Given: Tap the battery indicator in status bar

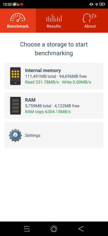Looking at the screenshot, I should coord(102,4).
